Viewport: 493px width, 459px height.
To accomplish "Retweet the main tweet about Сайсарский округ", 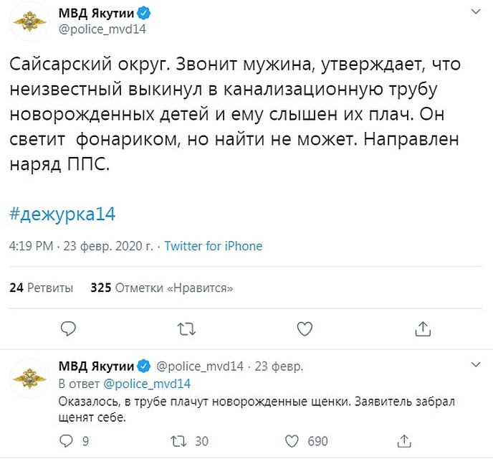I will [x=186, y=329].
